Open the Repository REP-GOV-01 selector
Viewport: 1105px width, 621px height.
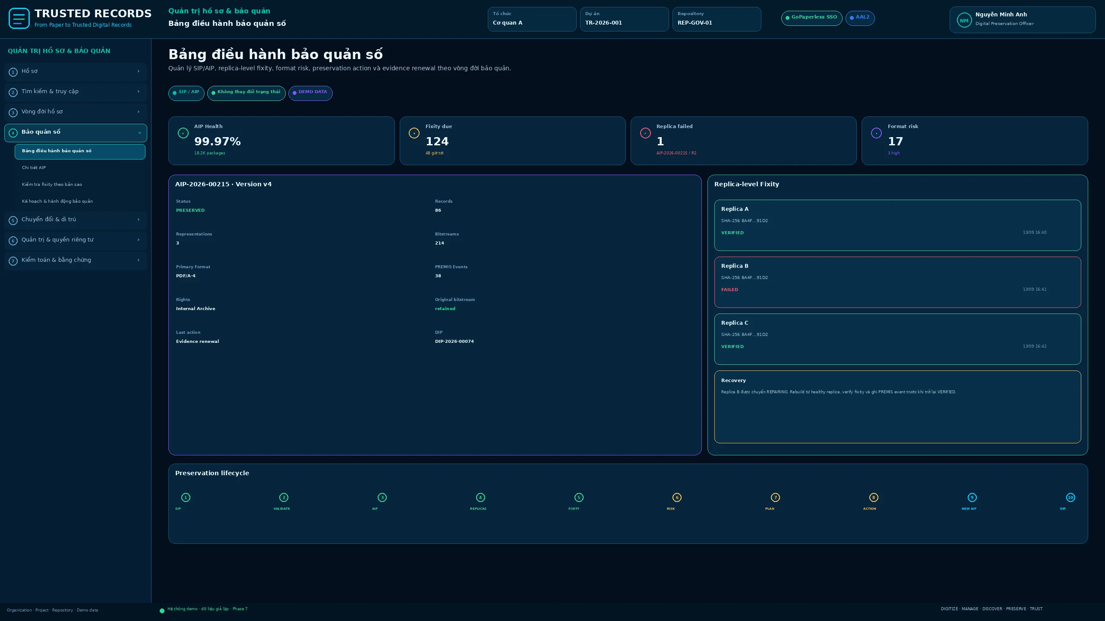click(717, 19)
